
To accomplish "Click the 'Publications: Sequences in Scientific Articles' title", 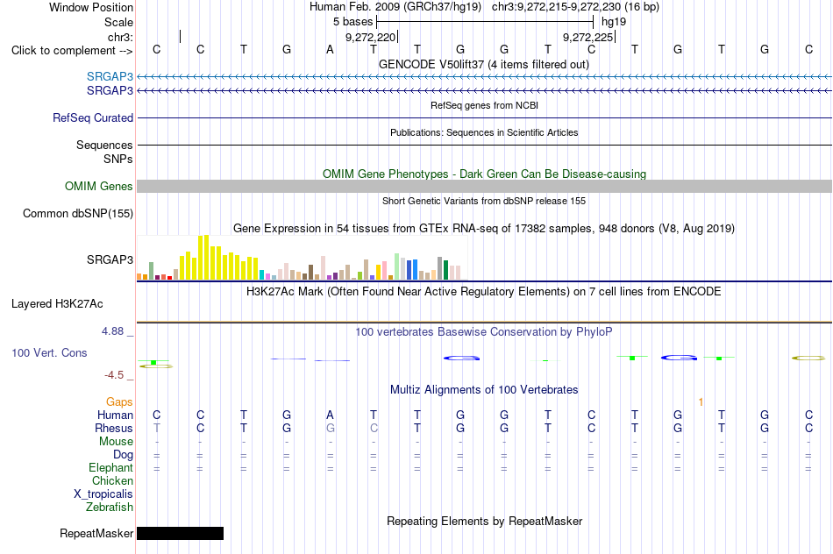I will tap(484, 132).
